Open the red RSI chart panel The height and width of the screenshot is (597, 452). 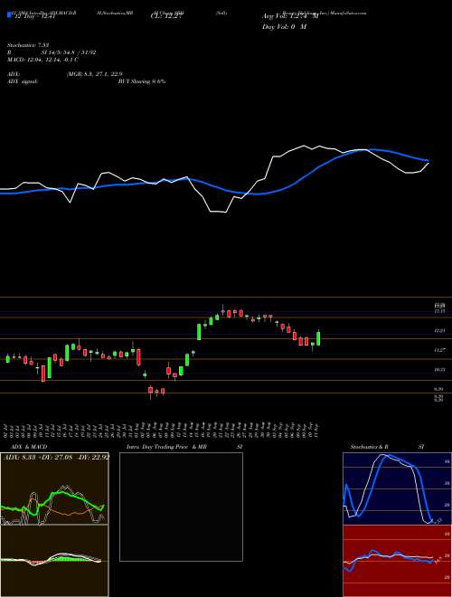[397, 561]
